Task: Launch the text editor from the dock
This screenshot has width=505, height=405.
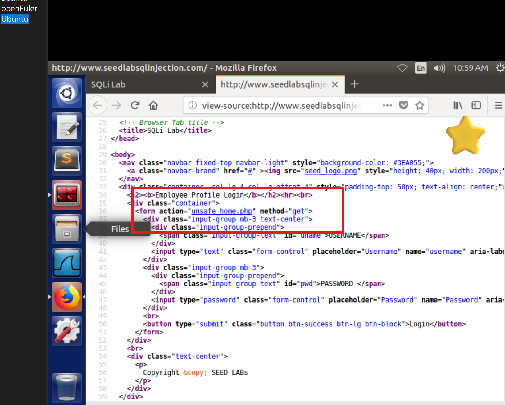Action: [x=67, y=127]
